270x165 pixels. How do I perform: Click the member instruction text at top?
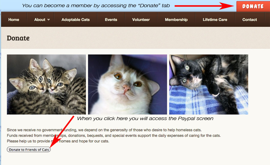[96, 6]
